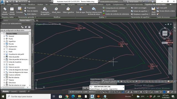177x99 pixels.
Task: Open the Task View taskbar button
Action: 54,97
